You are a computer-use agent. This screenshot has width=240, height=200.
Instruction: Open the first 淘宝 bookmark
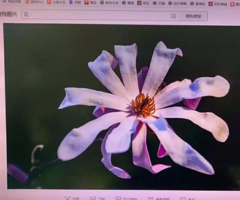coord(90,2)
